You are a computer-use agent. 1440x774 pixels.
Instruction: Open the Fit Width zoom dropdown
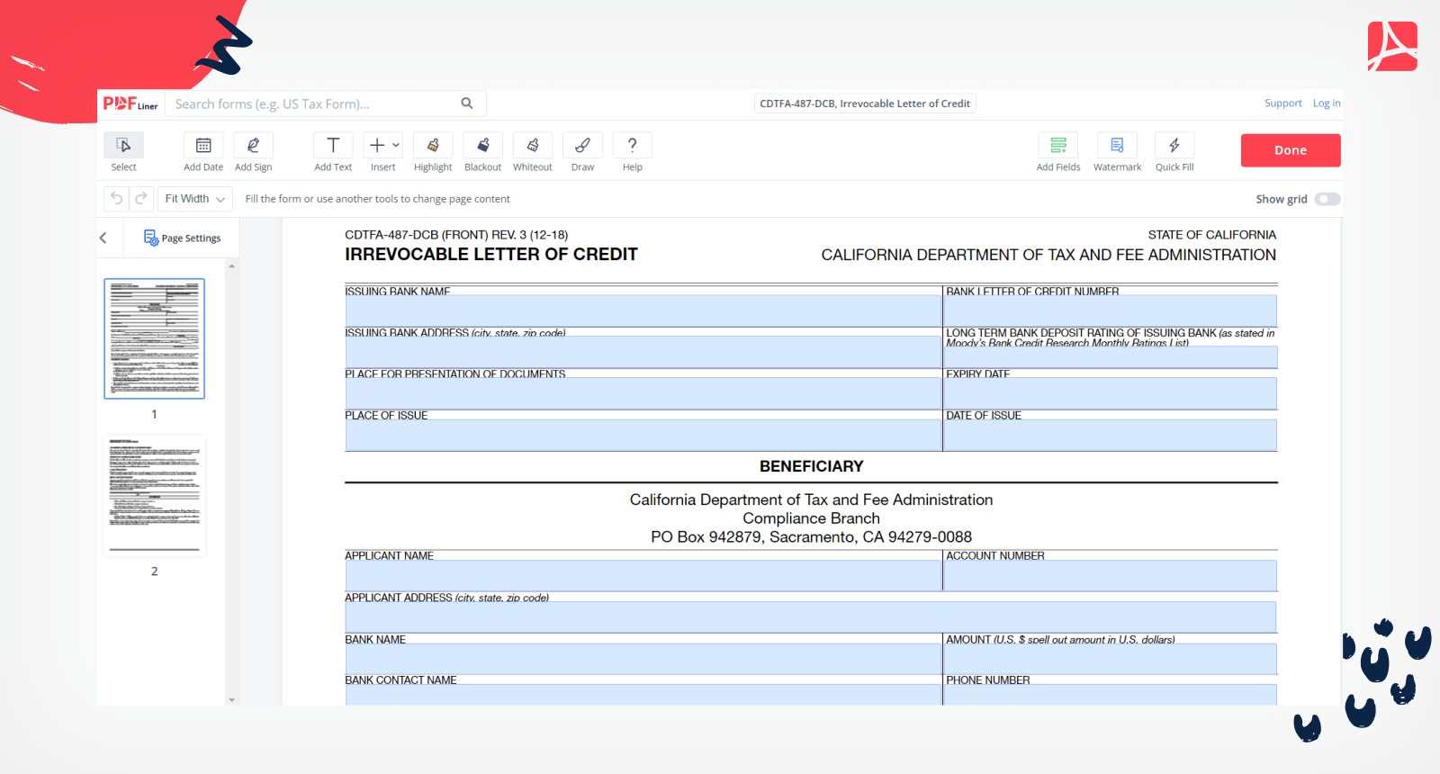click(195, 199)
